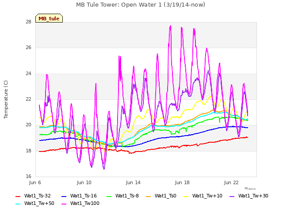Screen dimensions: 283x212
Task: Select the Wat1_Ts0 legend label
Action: (165, 196)
